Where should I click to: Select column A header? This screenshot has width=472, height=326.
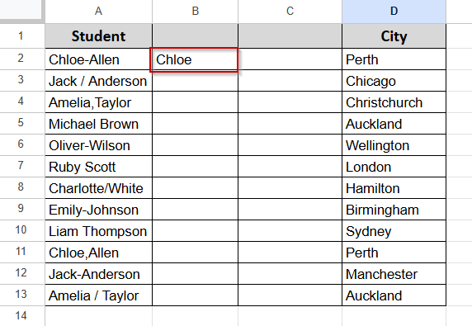click(98, 12)
